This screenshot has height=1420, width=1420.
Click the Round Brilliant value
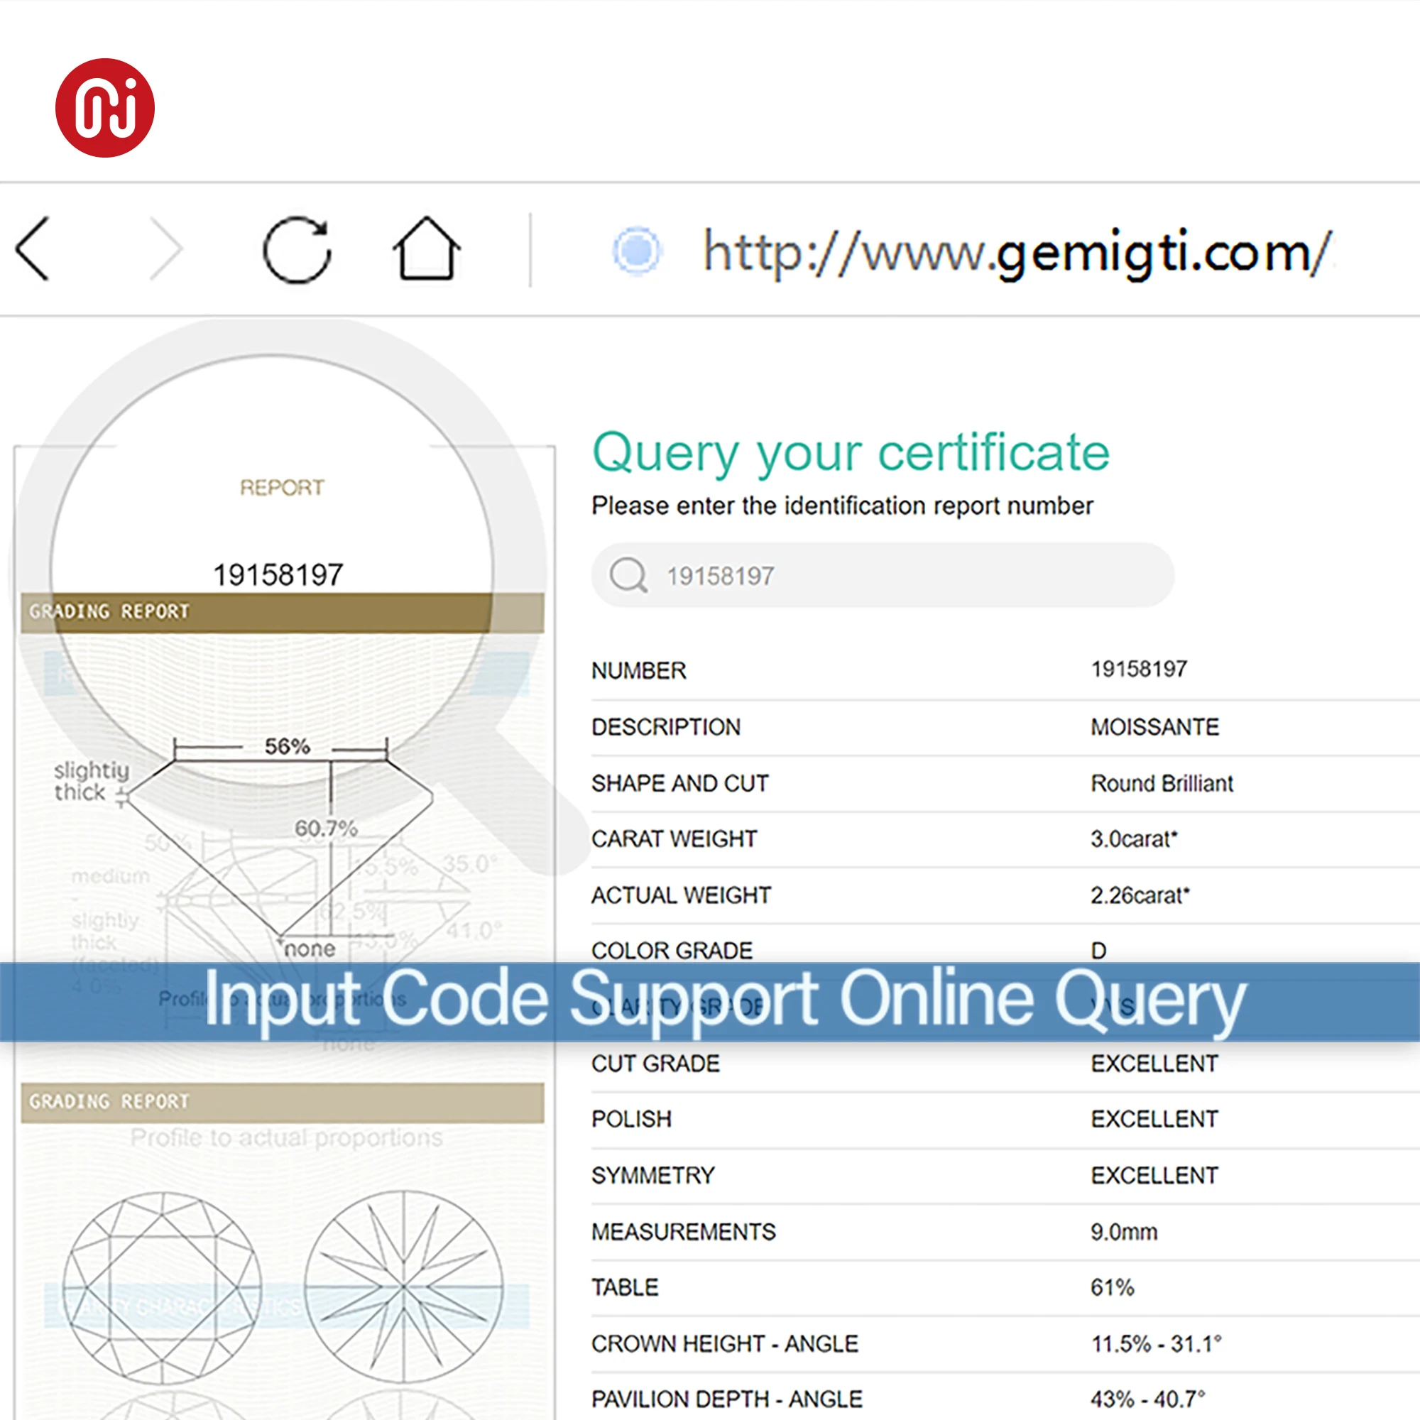pos(1162,784)
